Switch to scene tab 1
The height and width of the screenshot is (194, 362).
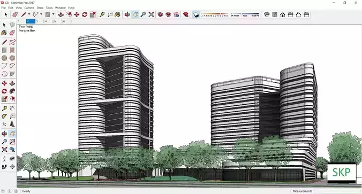21,21
